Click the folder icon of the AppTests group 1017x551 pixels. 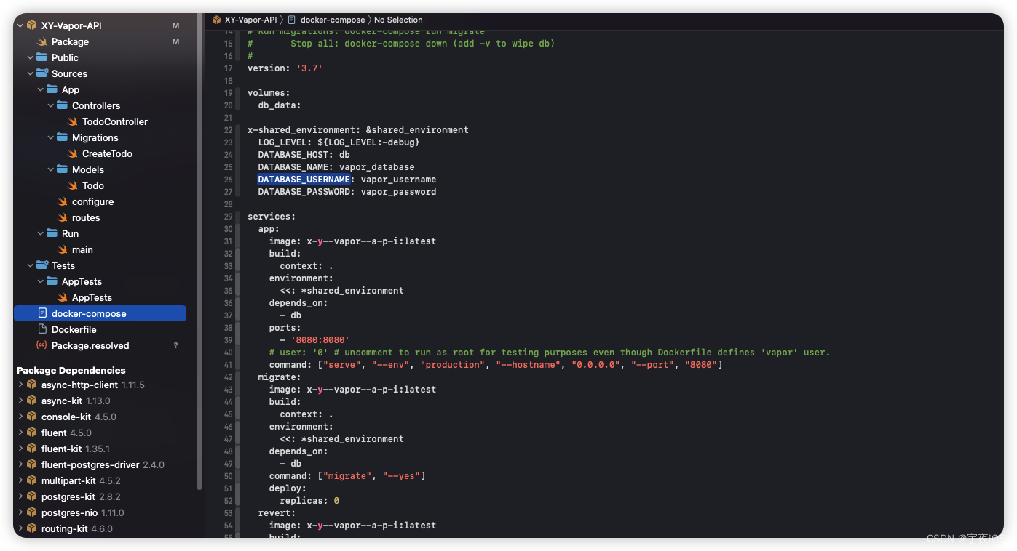pos(52,281)
